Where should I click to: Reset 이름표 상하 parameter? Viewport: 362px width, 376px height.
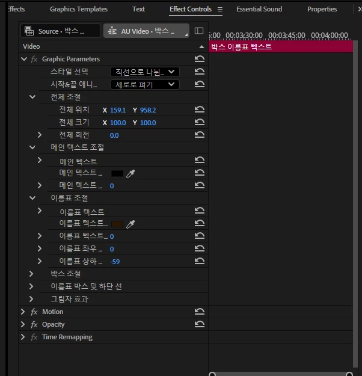(x=200, y=261)
